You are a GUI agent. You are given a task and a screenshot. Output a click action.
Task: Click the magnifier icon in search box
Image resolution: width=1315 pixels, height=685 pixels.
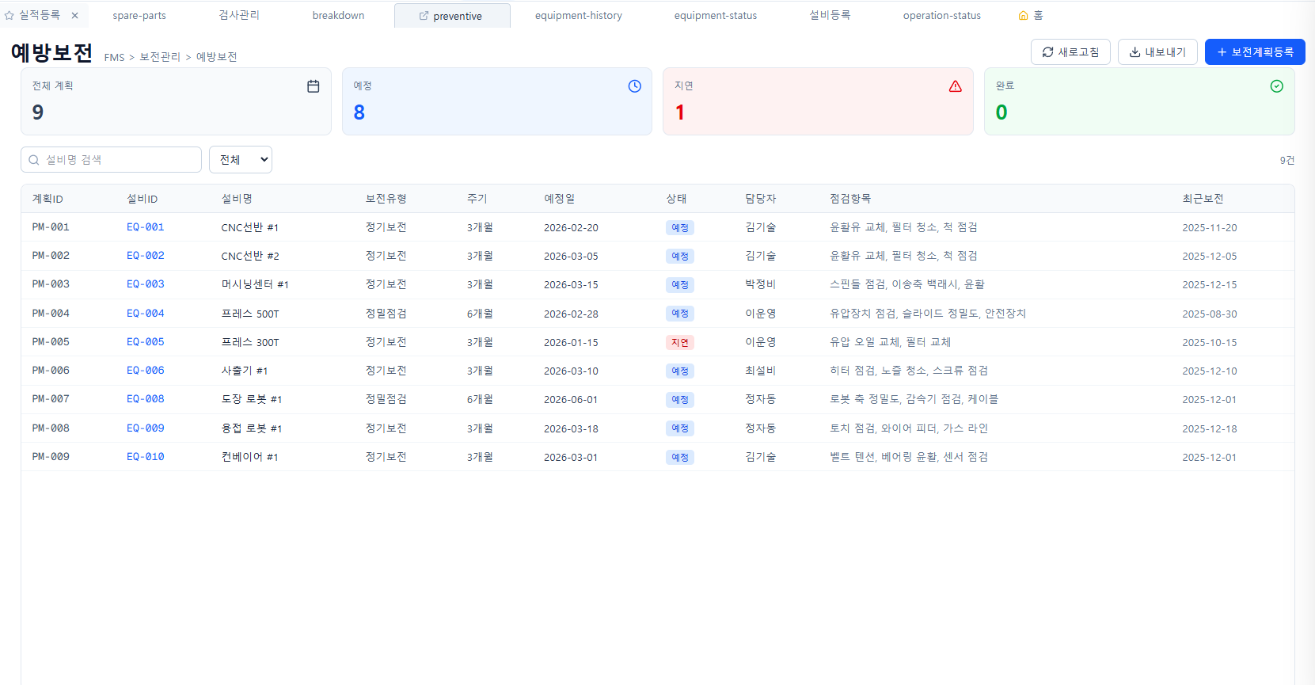point(34,160)
